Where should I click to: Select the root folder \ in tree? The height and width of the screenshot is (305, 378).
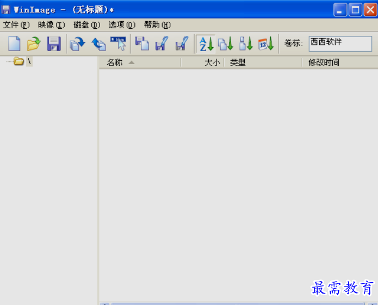coord(29,61)
